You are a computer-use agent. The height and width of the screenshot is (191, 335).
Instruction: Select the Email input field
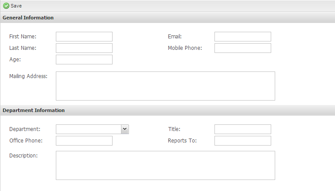pyautogui.click(x=243, y=37)
